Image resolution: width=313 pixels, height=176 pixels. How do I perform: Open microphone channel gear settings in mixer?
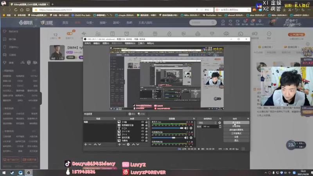point(191,128)
